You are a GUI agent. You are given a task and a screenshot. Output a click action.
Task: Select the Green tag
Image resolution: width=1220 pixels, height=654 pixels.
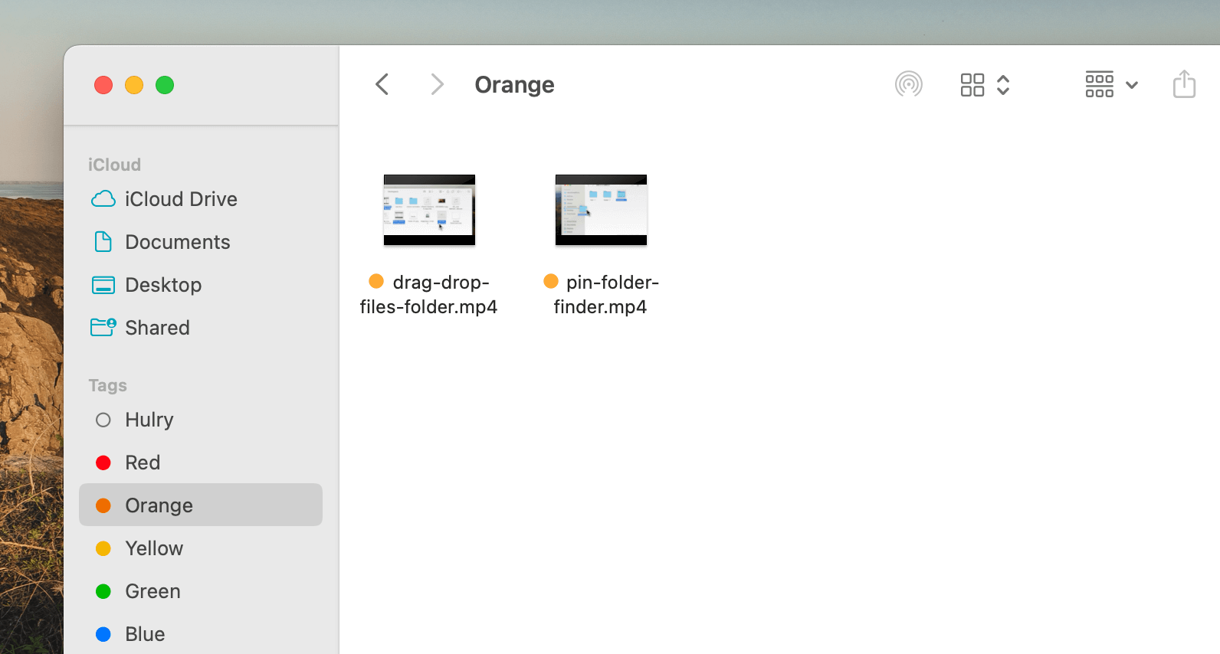pyautogui.click(x=201, y=591)
